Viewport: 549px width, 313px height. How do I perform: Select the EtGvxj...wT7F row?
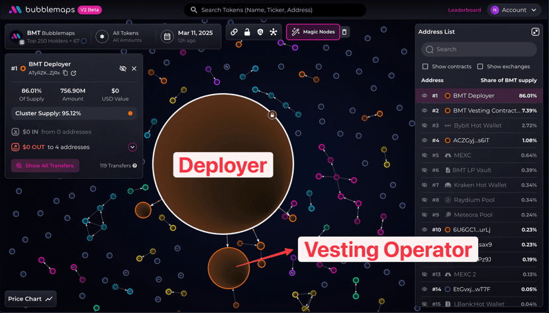pyautogui.click(x=479, y=289)
